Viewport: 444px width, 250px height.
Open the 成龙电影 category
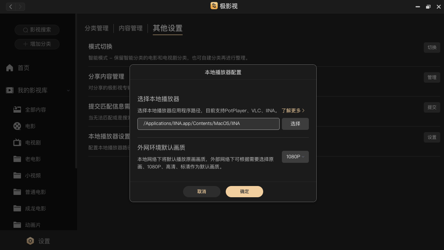pos(36,208)
